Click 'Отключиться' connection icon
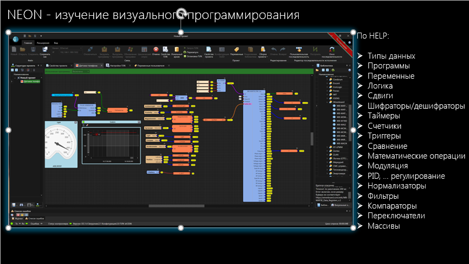Screen dimensions: 469x264 click(x=90, y=51)
